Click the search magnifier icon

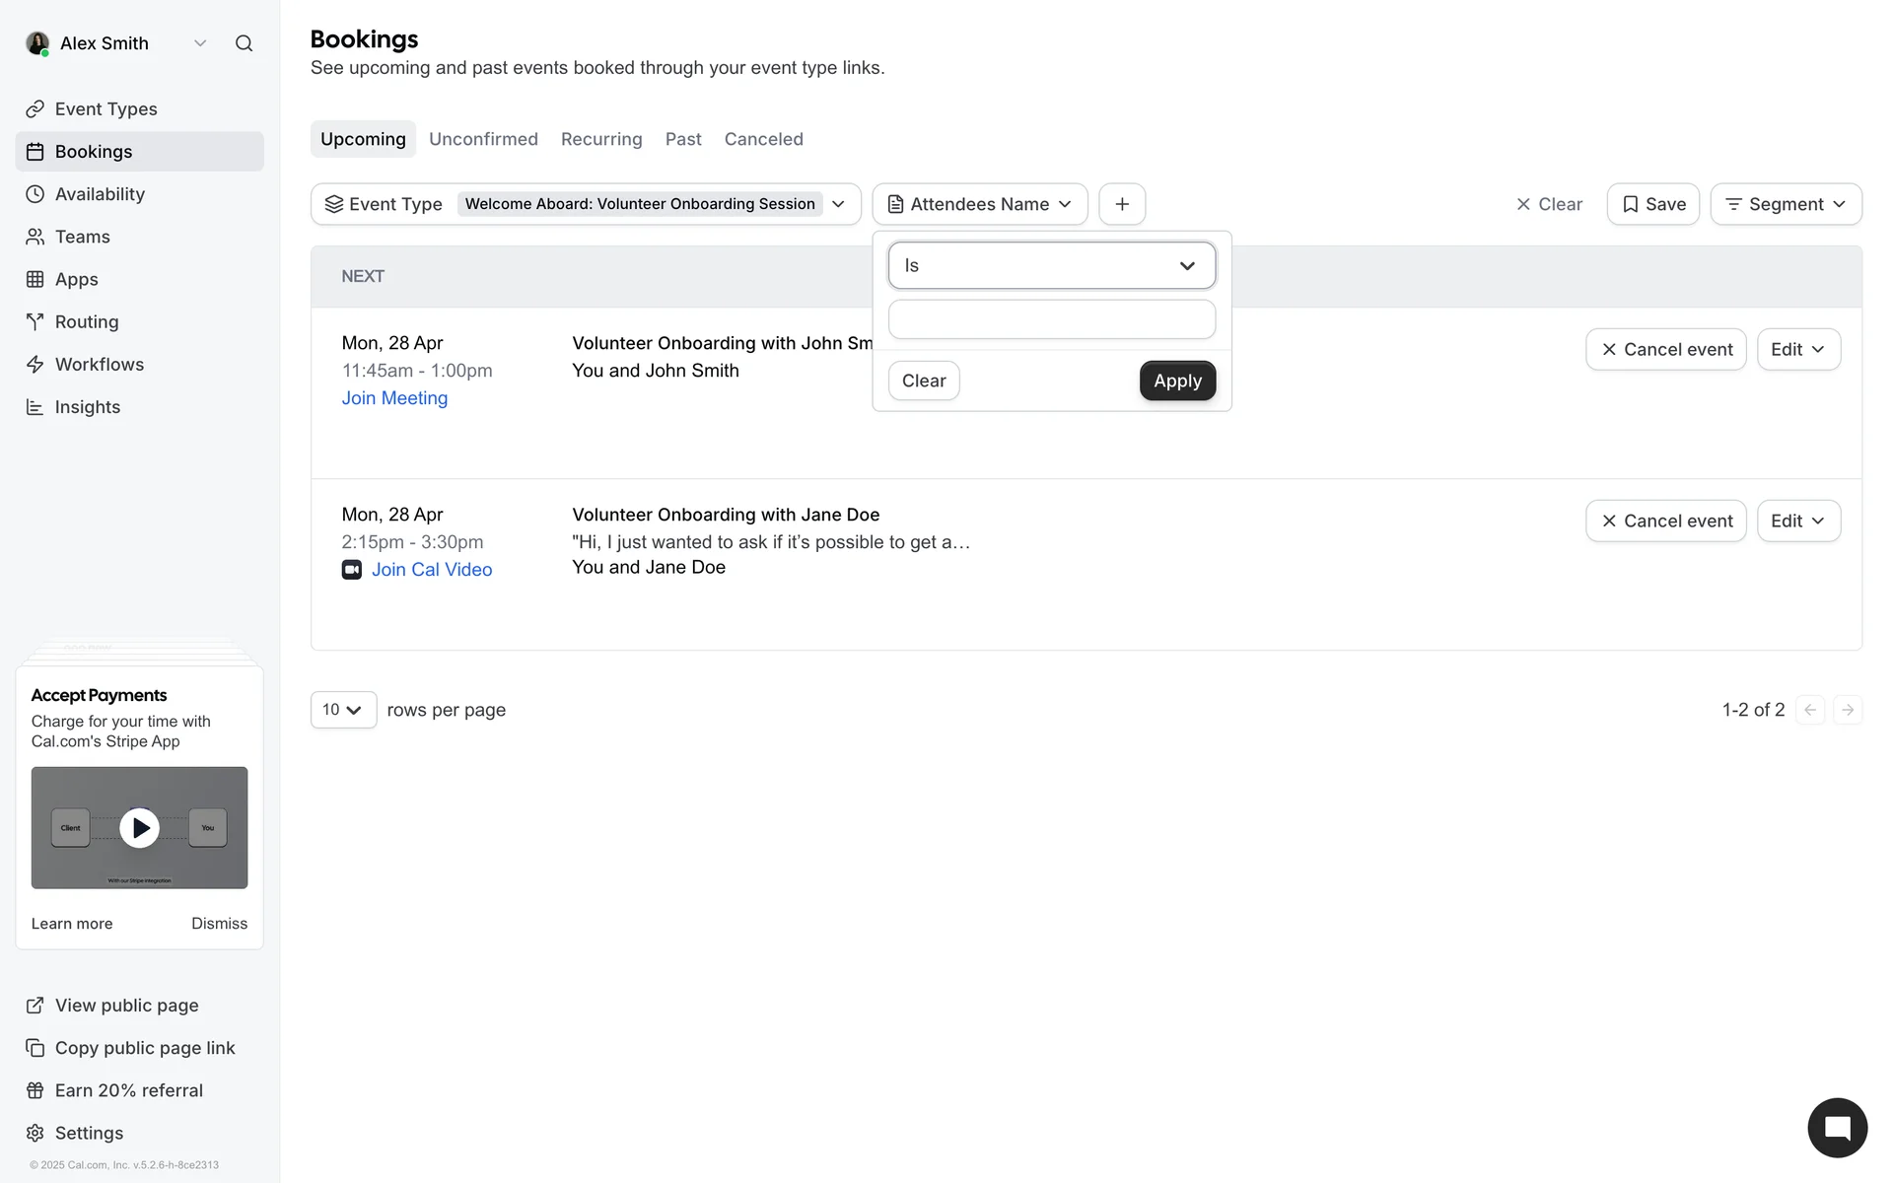pos(244,43)
